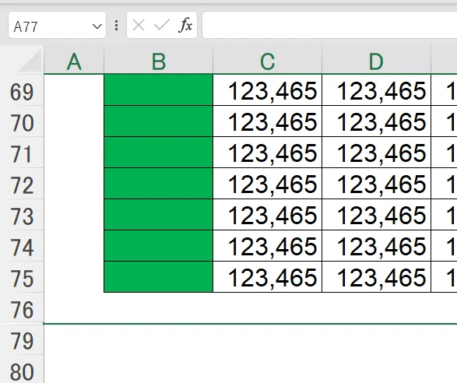The height and width of the screenshot is (383, 457).
Task: Click the Cancel (X) formula icon
Action: coord(139,25)
